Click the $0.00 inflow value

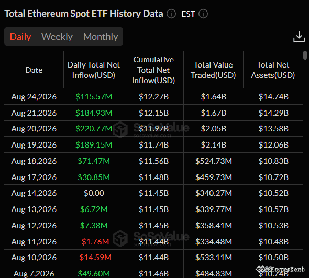pos(94,193)
